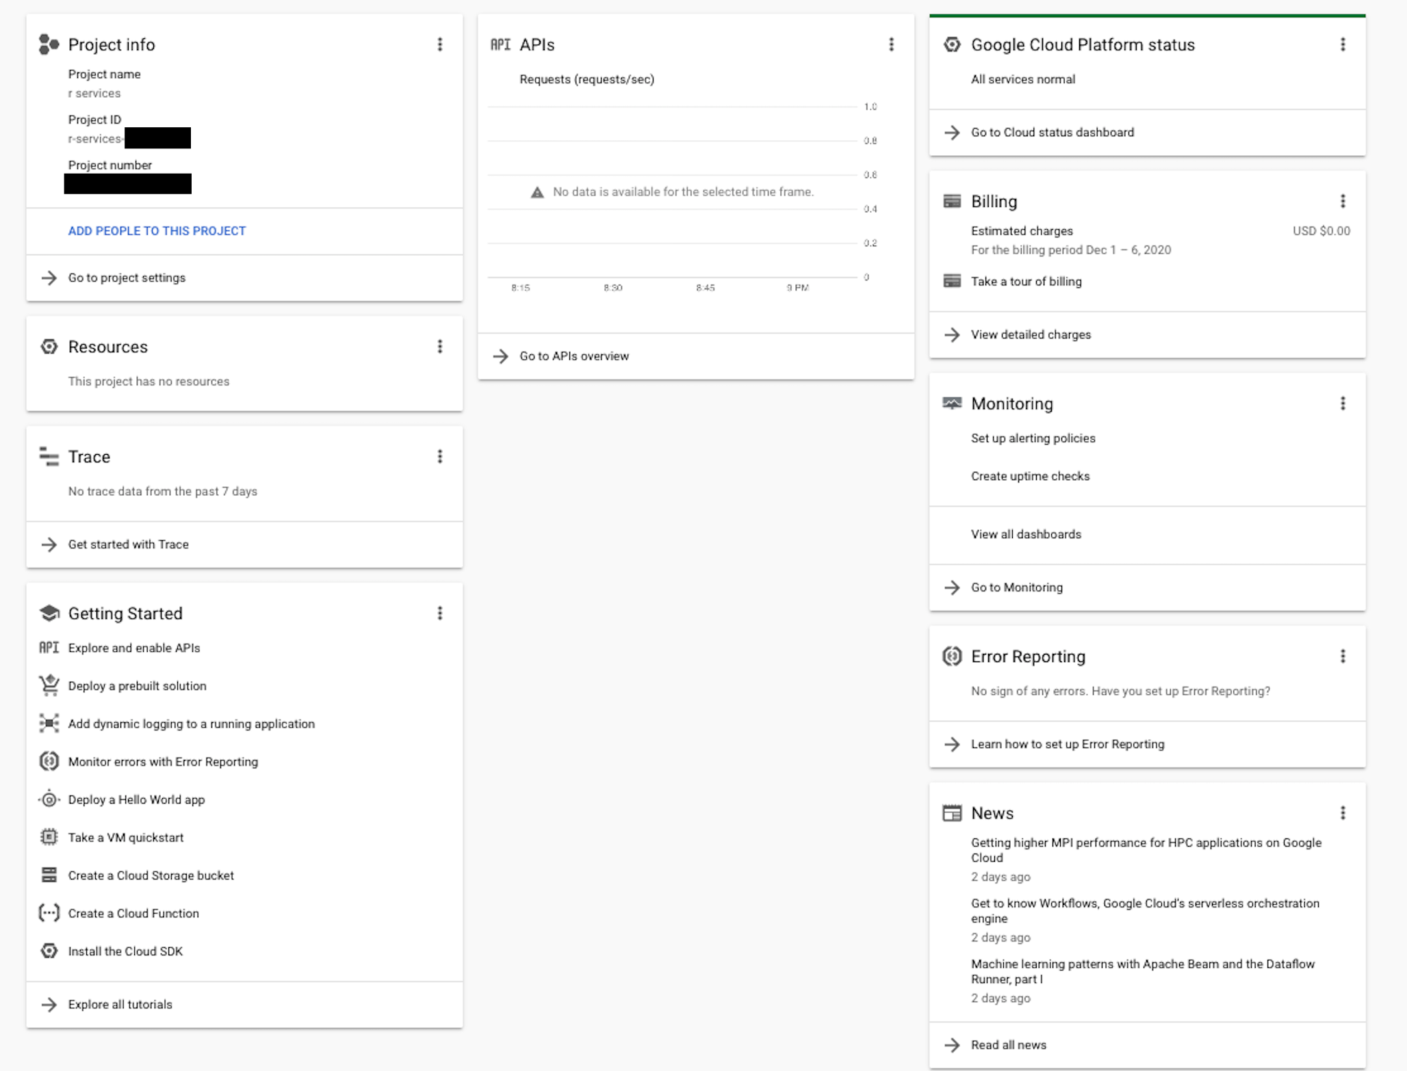Click Take a VM quickstart
This screenshot has height=1071, width=1407.
[x=126, y=837]
